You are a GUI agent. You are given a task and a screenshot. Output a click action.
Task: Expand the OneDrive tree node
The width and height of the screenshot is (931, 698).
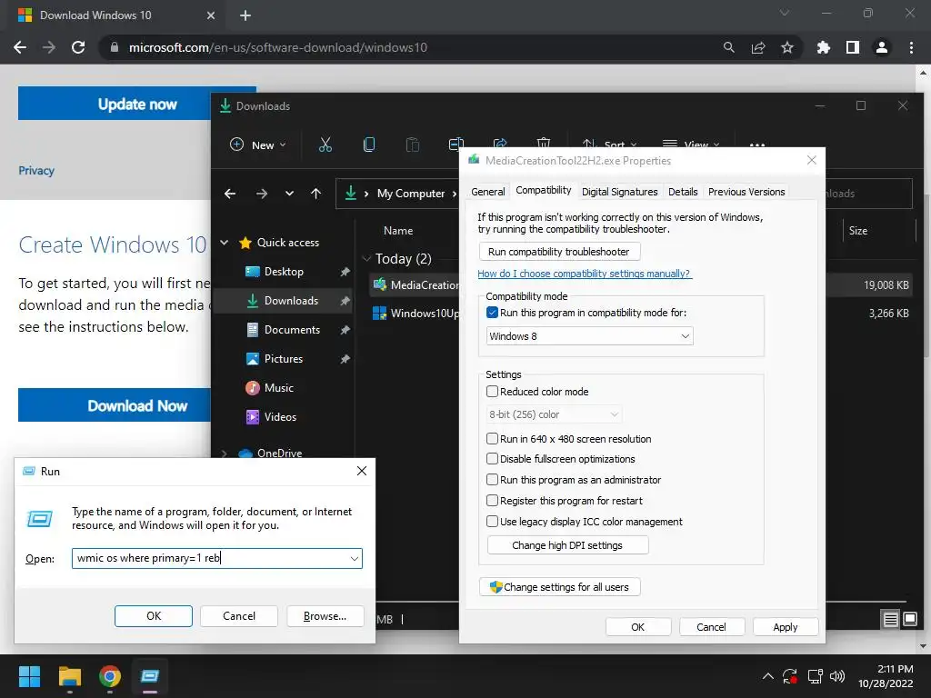(x=225, y=453)
